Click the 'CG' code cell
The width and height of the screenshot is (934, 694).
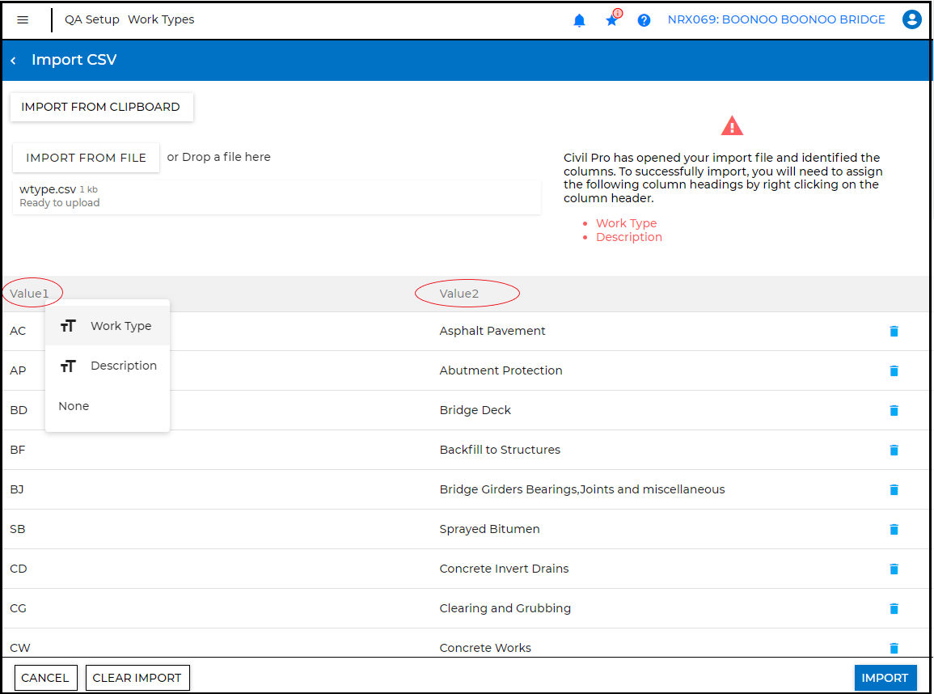tap(19, 608)
